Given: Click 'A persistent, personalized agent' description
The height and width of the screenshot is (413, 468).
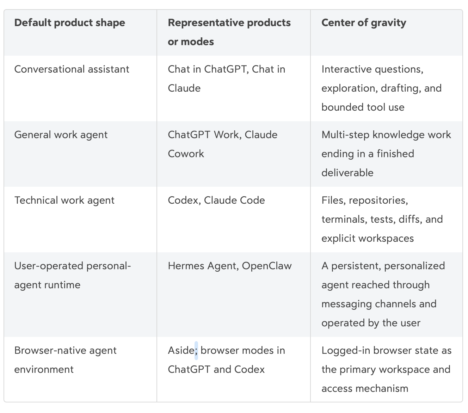Looking at the screenshot, I should 383,294.
